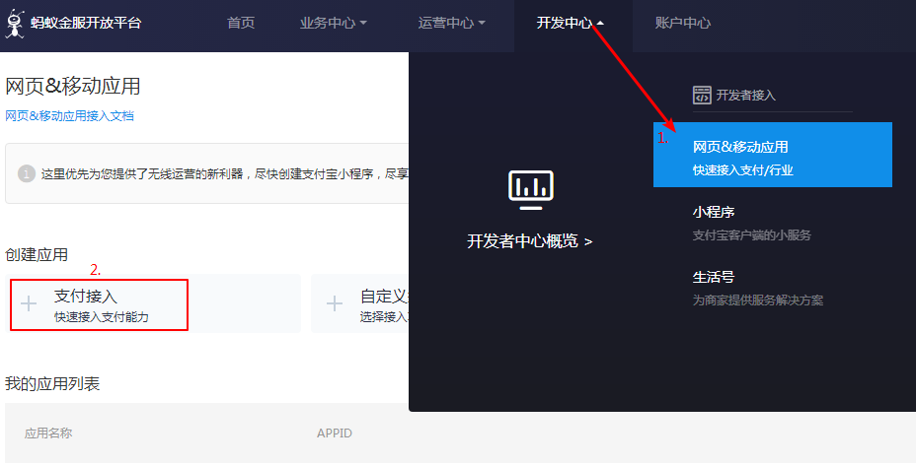Click the info circle icon in notice bar
The width and height of the screenshot is (916, 466).
tap(27, 173)
